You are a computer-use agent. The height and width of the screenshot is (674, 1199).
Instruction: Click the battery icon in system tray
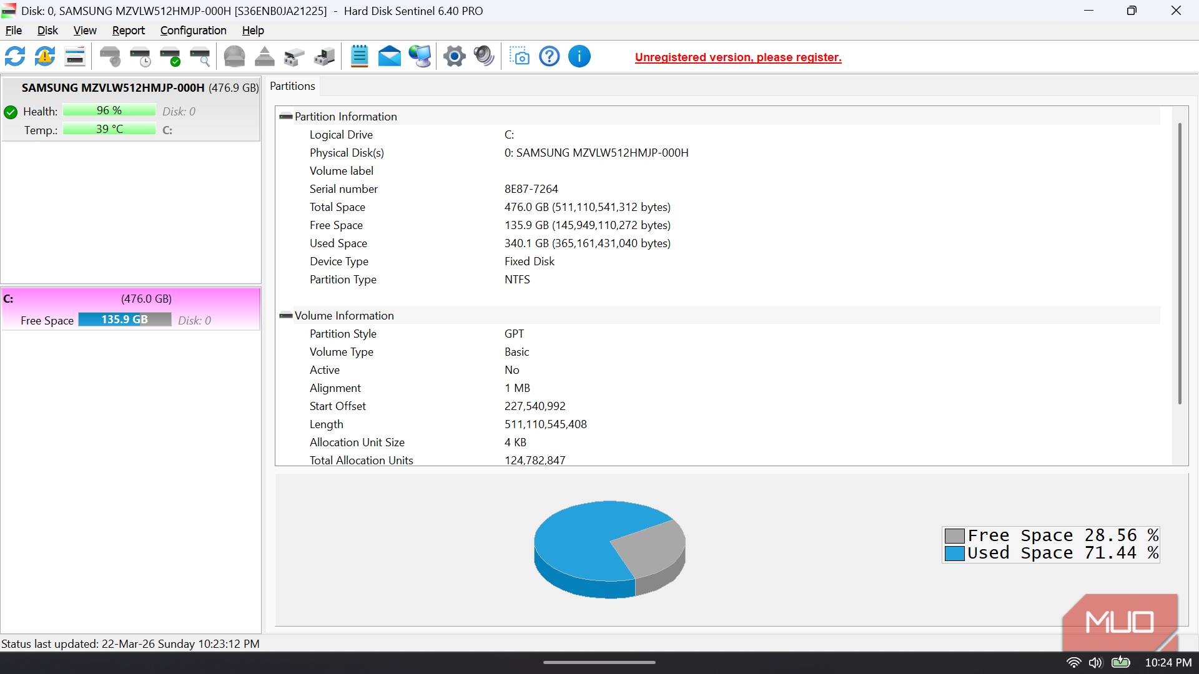click(x=1120, y=662)
